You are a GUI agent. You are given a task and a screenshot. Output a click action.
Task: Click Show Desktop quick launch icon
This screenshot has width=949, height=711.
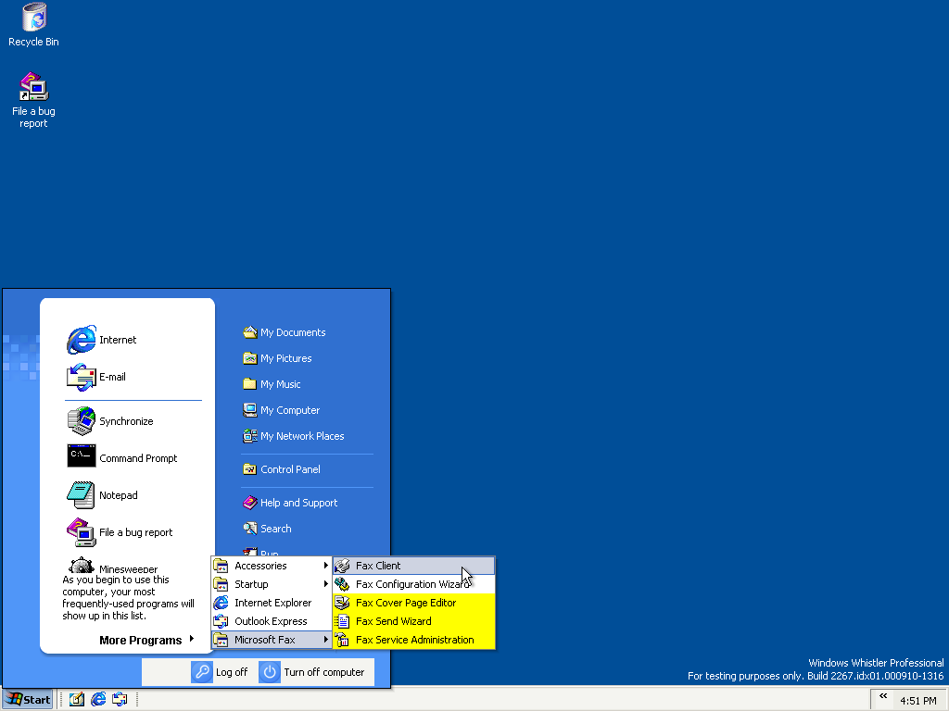pos(77,700)
